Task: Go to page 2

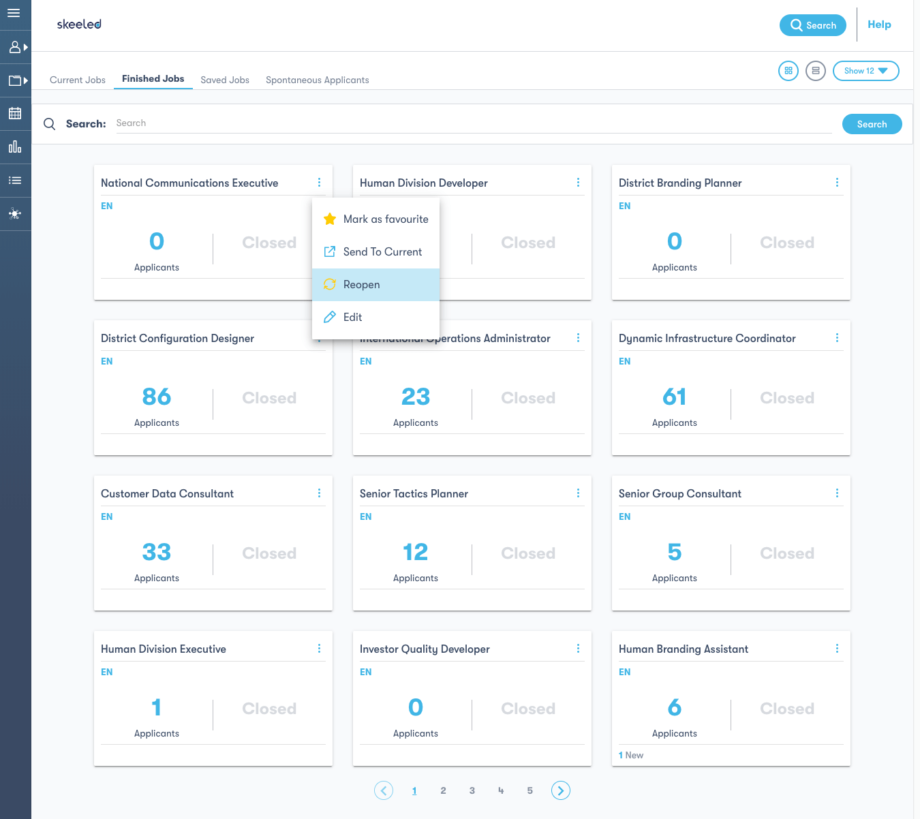Action: coord(443,790)
